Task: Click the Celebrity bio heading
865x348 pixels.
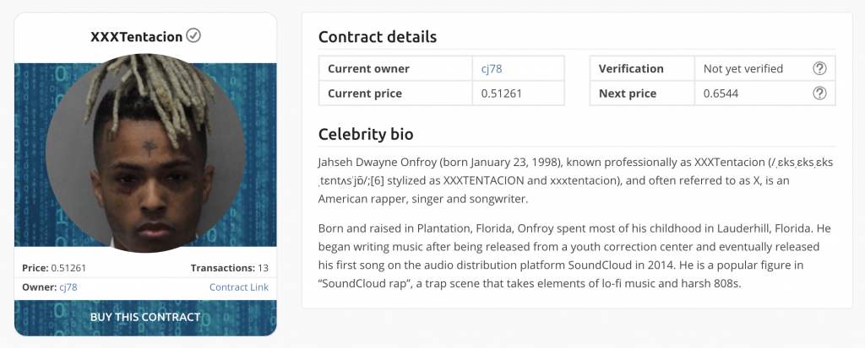Action: (x=366, y=134)
